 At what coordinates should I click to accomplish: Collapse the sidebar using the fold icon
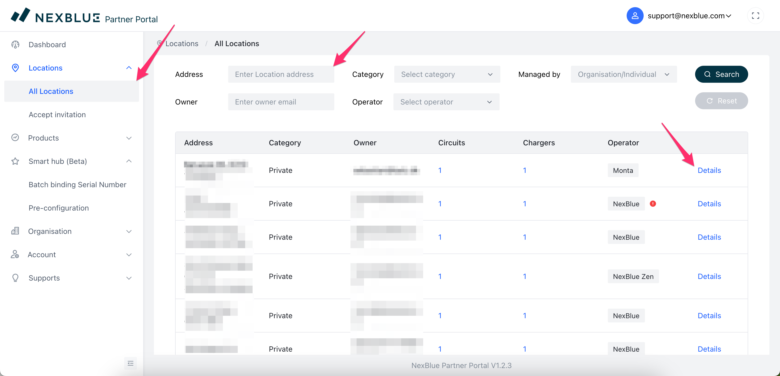pos(131,363)
